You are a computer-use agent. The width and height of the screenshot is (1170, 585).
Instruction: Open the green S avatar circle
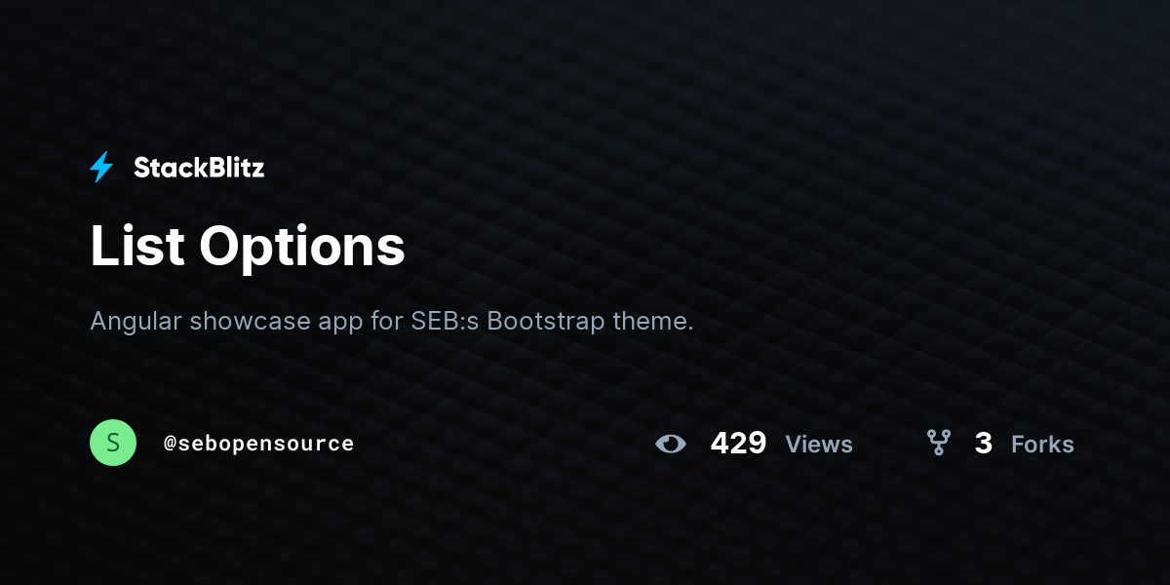point(113,443)
